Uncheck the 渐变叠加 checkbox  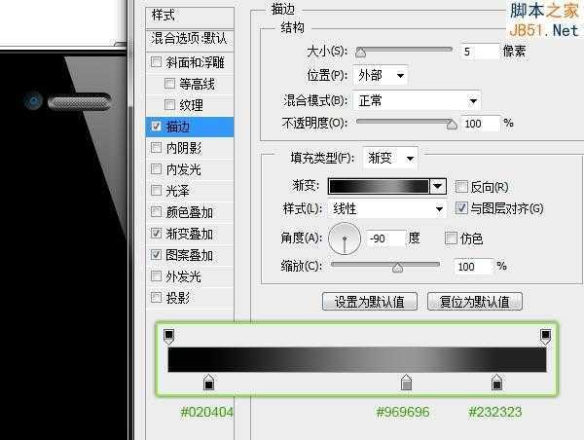click(x=157, y=234)
